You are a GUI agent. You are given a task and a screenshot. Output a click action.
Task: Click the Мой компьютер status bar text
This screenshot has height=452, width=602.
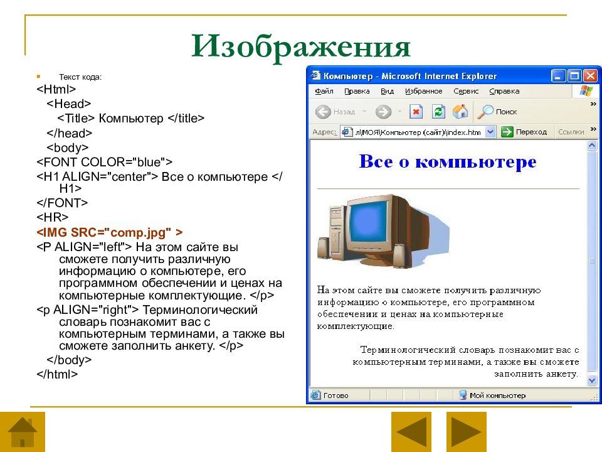click(x=497, y=395)
